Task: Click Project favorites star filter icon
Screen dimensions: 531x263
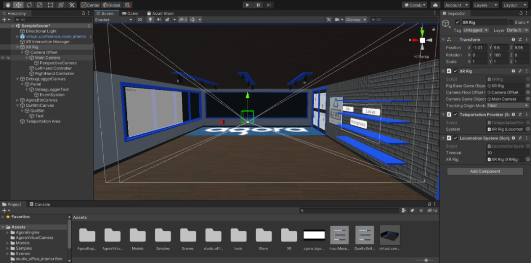Action: [x=421, y=210]
